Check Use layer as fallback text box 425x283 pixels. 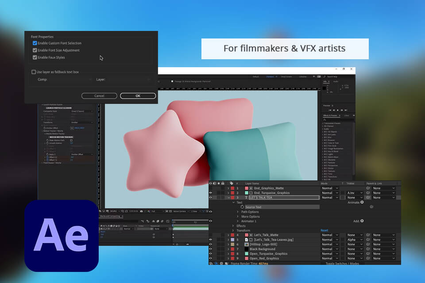[x=34, y=72]
